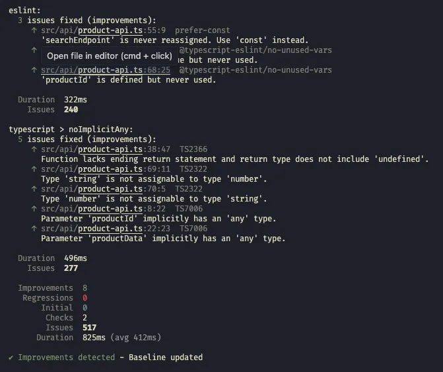Follow the product-api.ts:69:11 file path link
The height and width of the screenshot is (372, 443).
click(106, 169)
